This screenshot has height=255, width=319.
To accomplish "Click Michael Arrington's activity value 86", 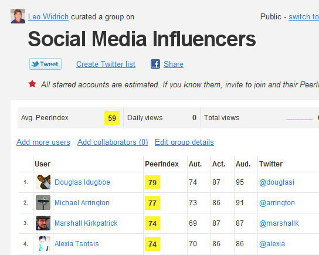I will click(216, 203).
